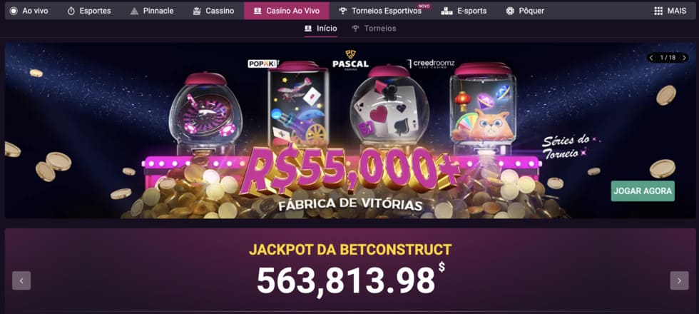
Task: Click the JOGAR AGORA button
Action: pos(643,191)
